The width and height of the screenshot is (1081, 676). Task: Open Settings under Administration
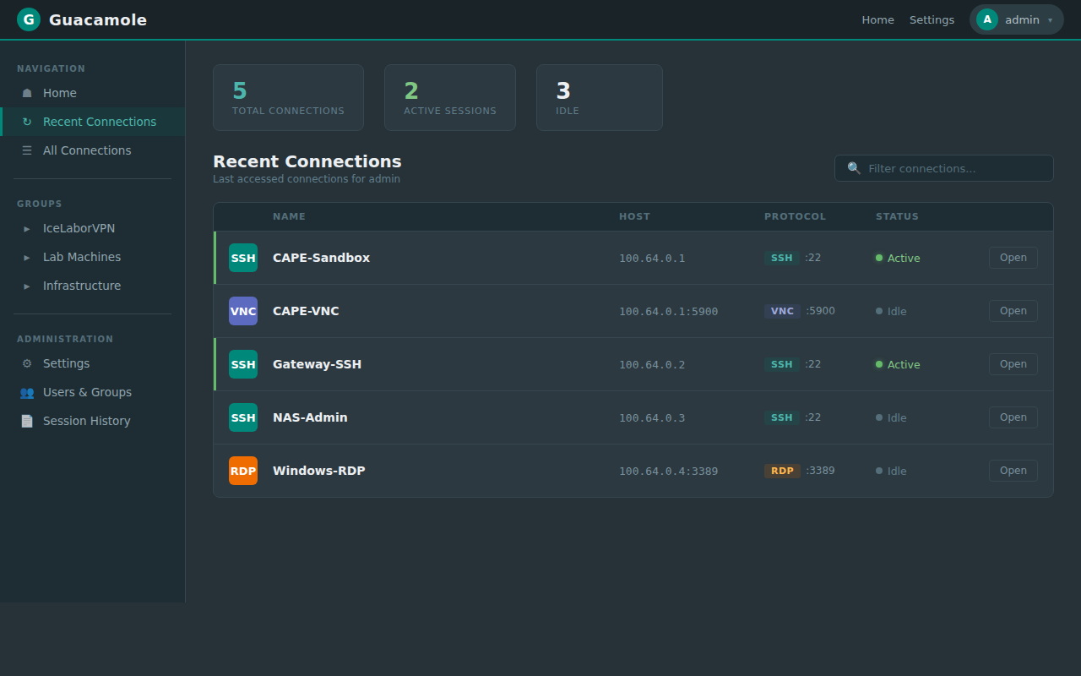coord(92,363)
